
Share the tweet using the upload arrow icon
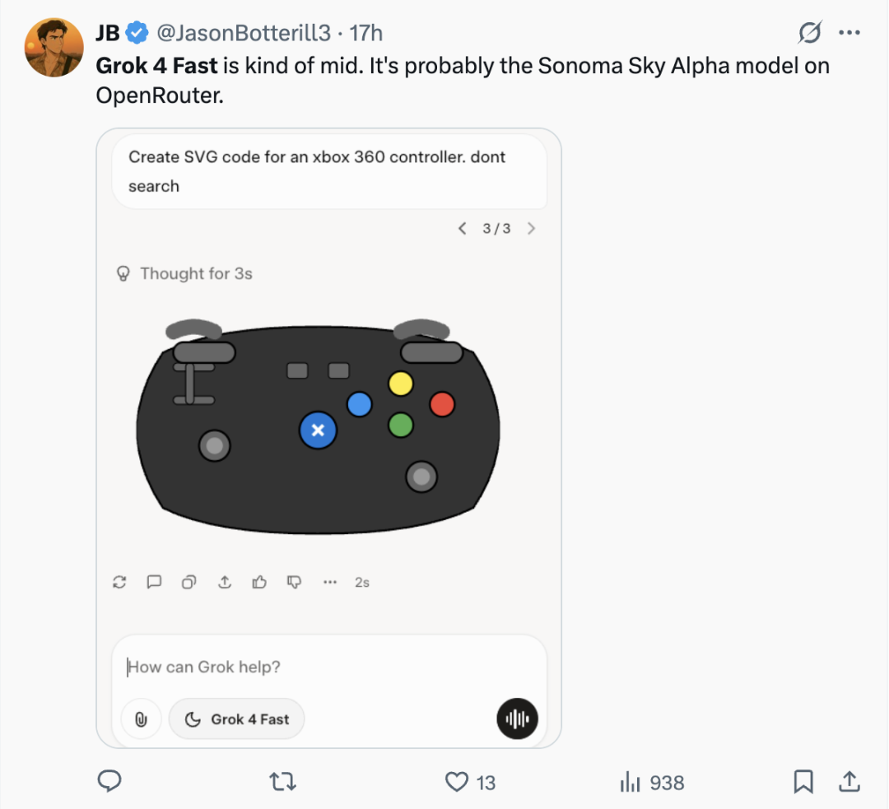click(x=849, y=781)
